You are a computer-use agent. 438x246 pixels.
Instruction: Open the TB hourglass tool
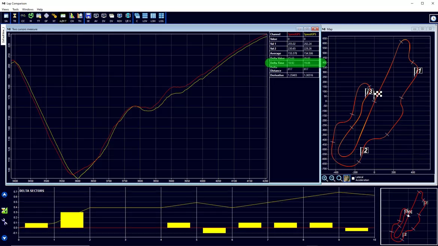(15, 18)
